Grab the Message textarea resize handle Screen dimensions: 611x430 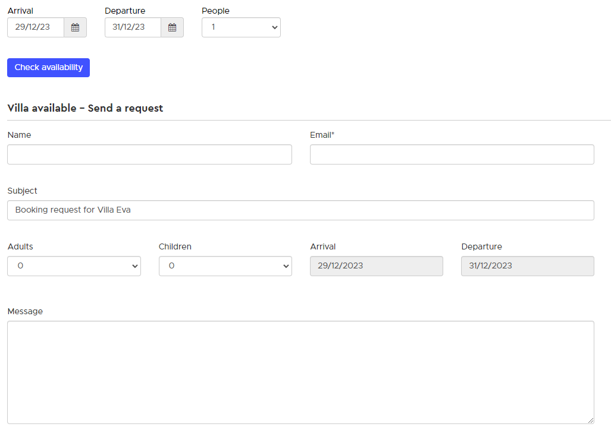591,420
